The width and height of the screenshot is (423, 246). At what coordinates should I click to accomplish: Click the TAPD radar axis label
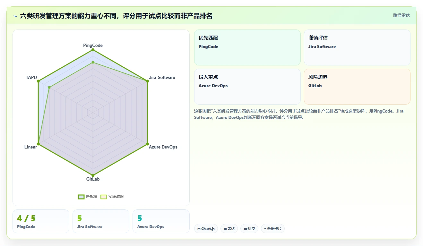(x=31, y=77)
